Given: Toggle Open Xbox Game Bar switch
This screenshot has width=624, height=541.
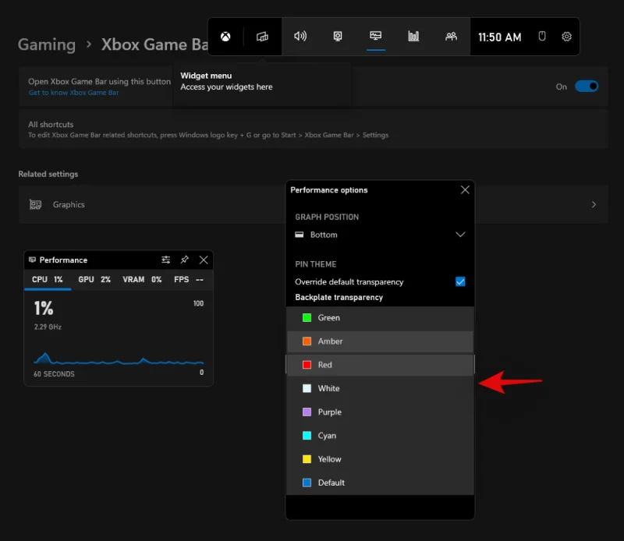Looking at the screenshot, I should point(587,87).
